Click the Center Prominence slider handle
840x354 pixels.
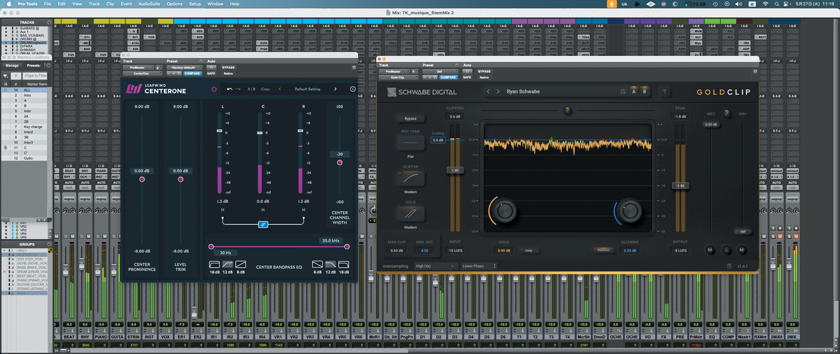pyautogui.click(x=142, y=179)
